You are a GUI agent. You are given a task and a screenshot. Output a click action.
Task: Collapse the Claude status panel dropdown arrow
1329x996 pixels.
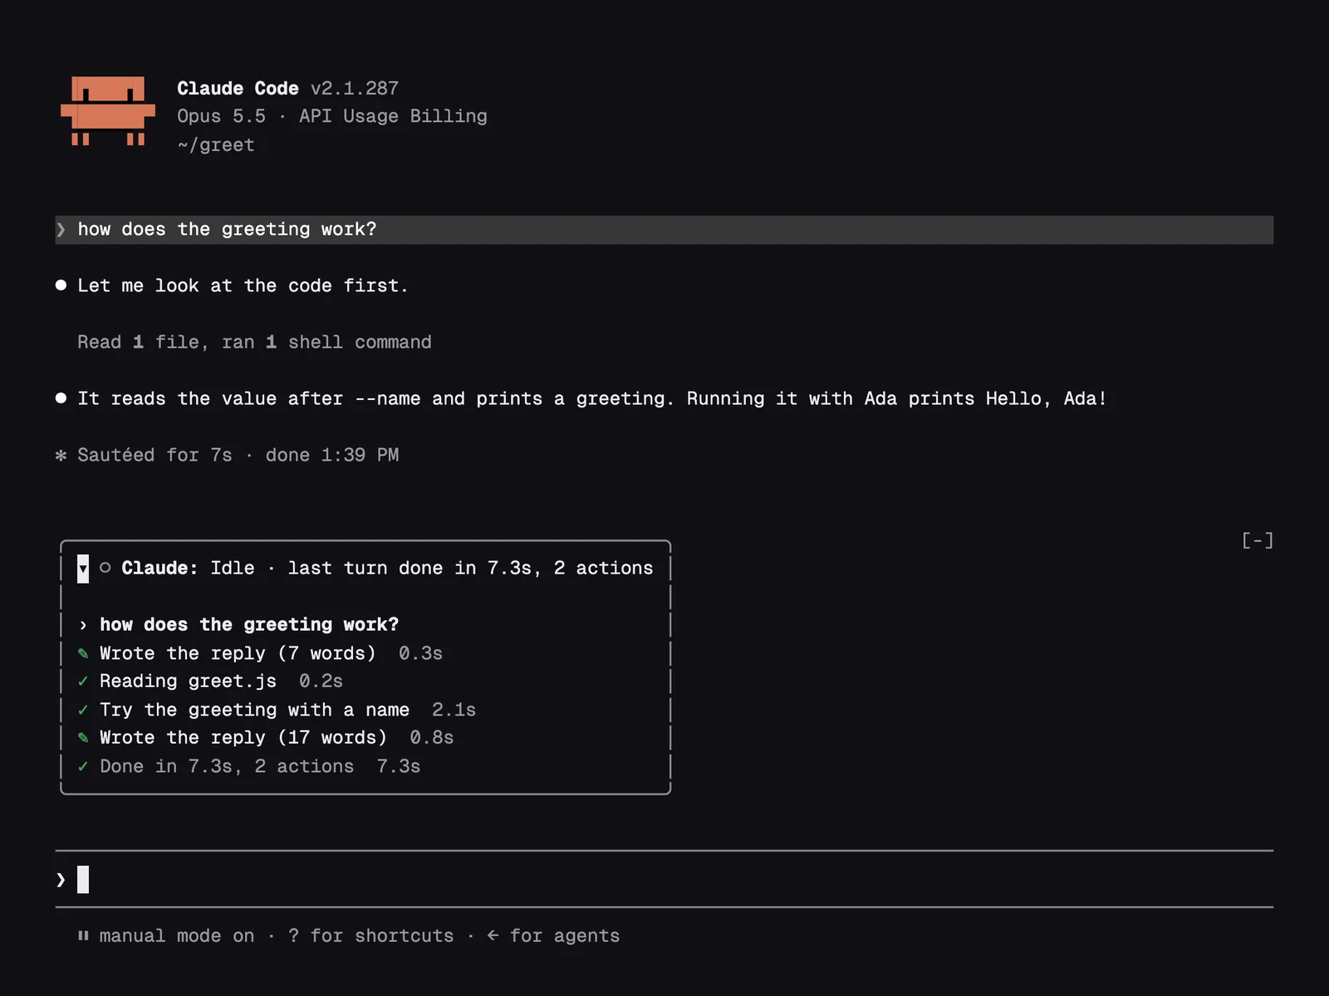(x=83, y=569)
